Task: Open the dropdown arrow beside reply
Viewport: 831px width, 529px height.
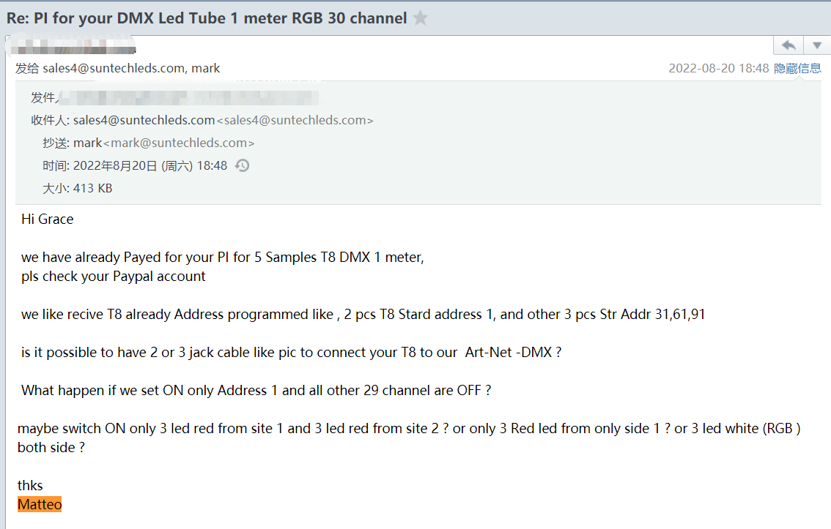Action: point(817,45)
